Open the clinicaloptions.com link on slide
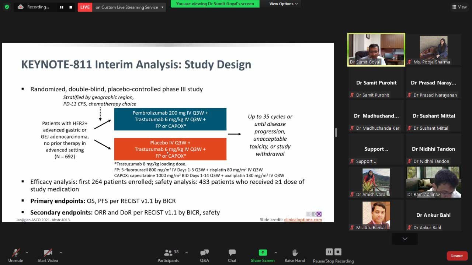472x265 pixels. pos(303,220)
